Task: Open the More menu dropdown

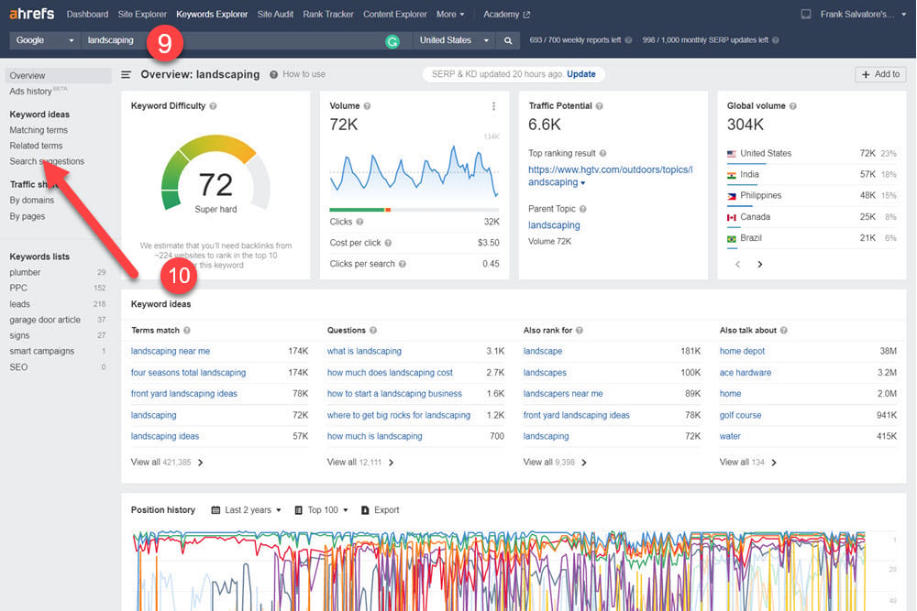Action: (x=450, y=14)
